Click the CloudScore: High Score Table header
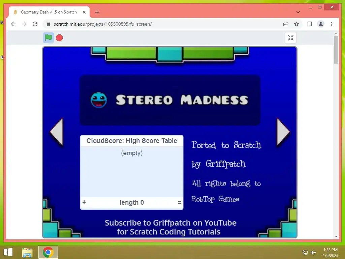345x259 pixels. (132, 141)
